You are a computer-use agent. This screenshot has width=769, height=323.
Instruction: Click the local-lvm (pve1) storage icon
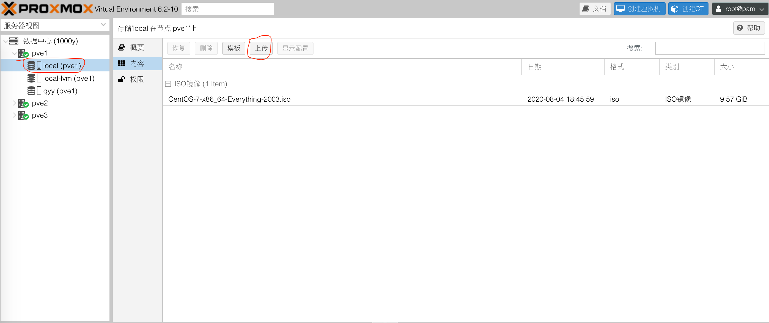click(34, 78)
